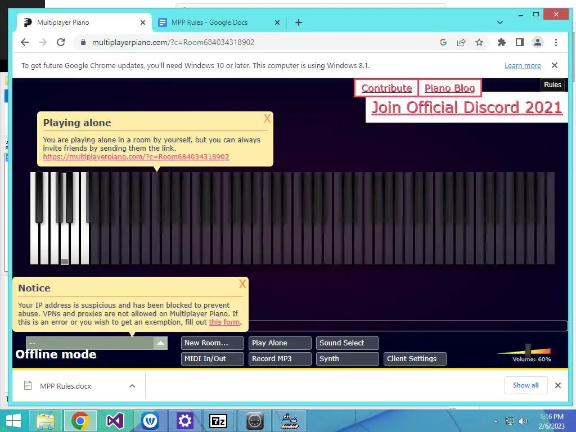Image resolution: width=576 pixels, height=432 pixels.
Task: Close the Notice popup
Action: [242, 283]
